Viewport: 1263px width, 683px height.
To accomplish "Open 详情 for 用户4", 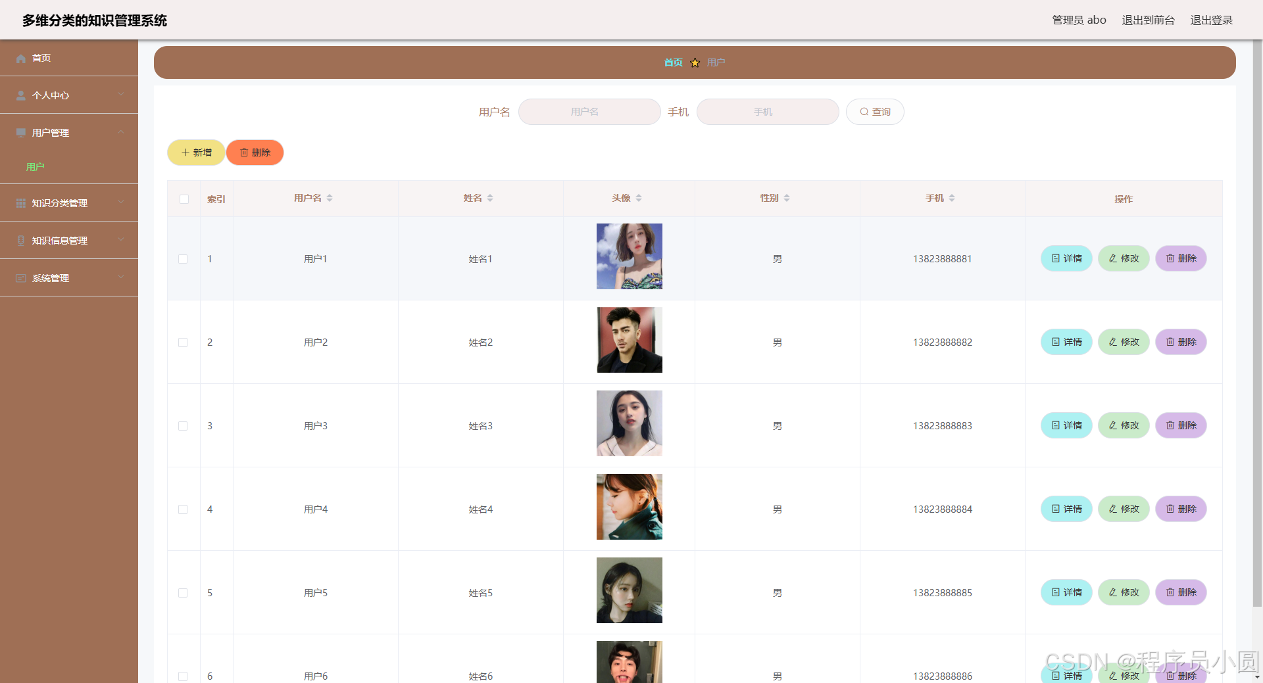I will [1066, 509].
